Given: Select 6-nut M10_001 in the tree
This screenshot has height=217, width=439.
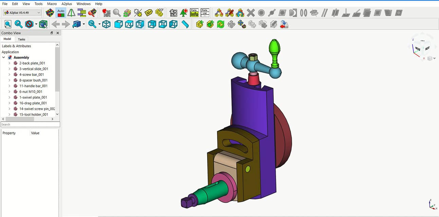Looking at the screenshot, I should coord(31,92).
